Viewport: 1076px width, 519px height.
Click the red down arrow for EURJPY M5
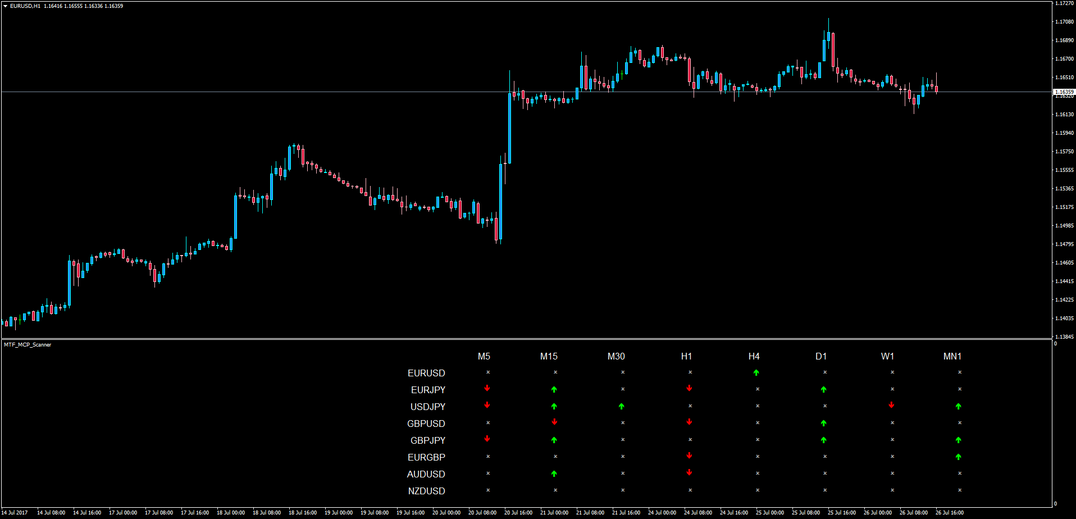[487, 388]
